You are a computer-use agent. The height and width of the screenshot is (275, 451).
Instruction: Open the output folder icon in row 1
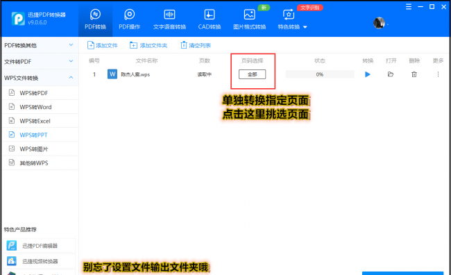(x=391, y=74)
